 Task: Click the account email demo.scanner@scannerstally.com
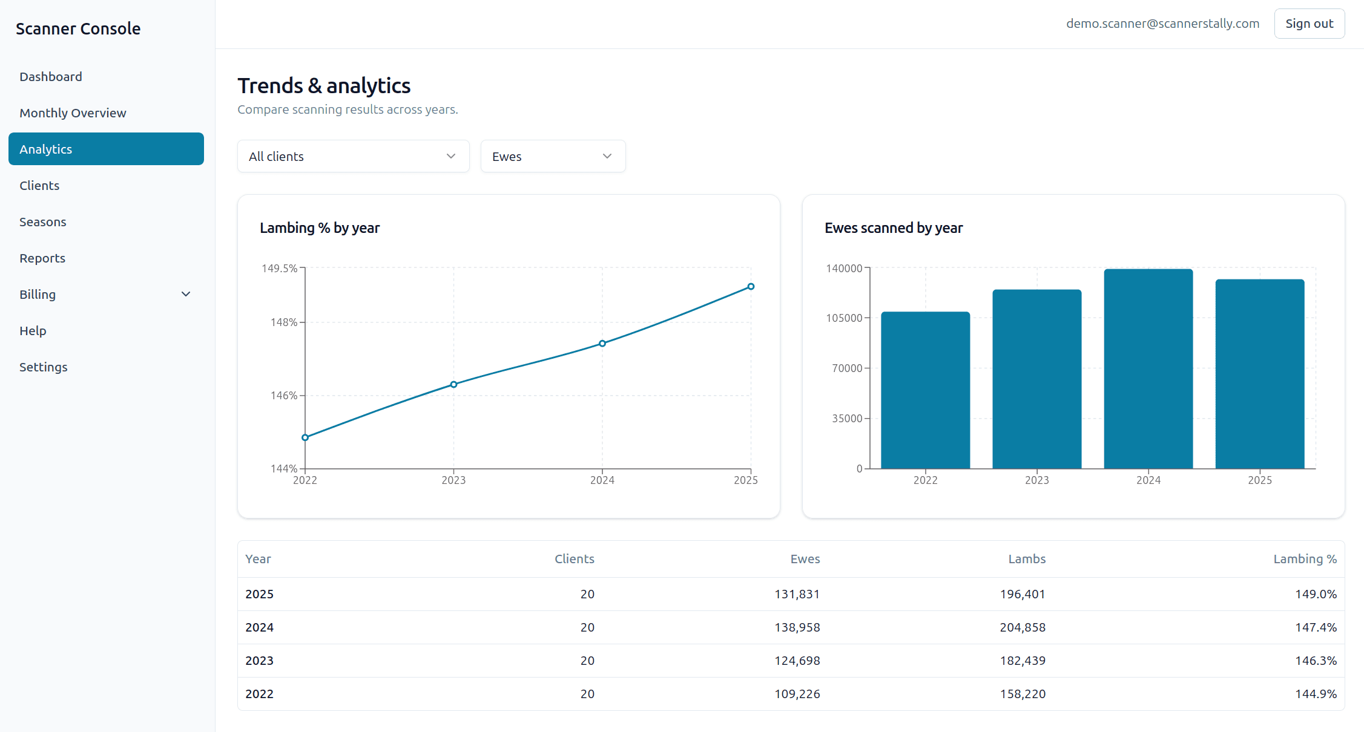tap(1162, 24)
